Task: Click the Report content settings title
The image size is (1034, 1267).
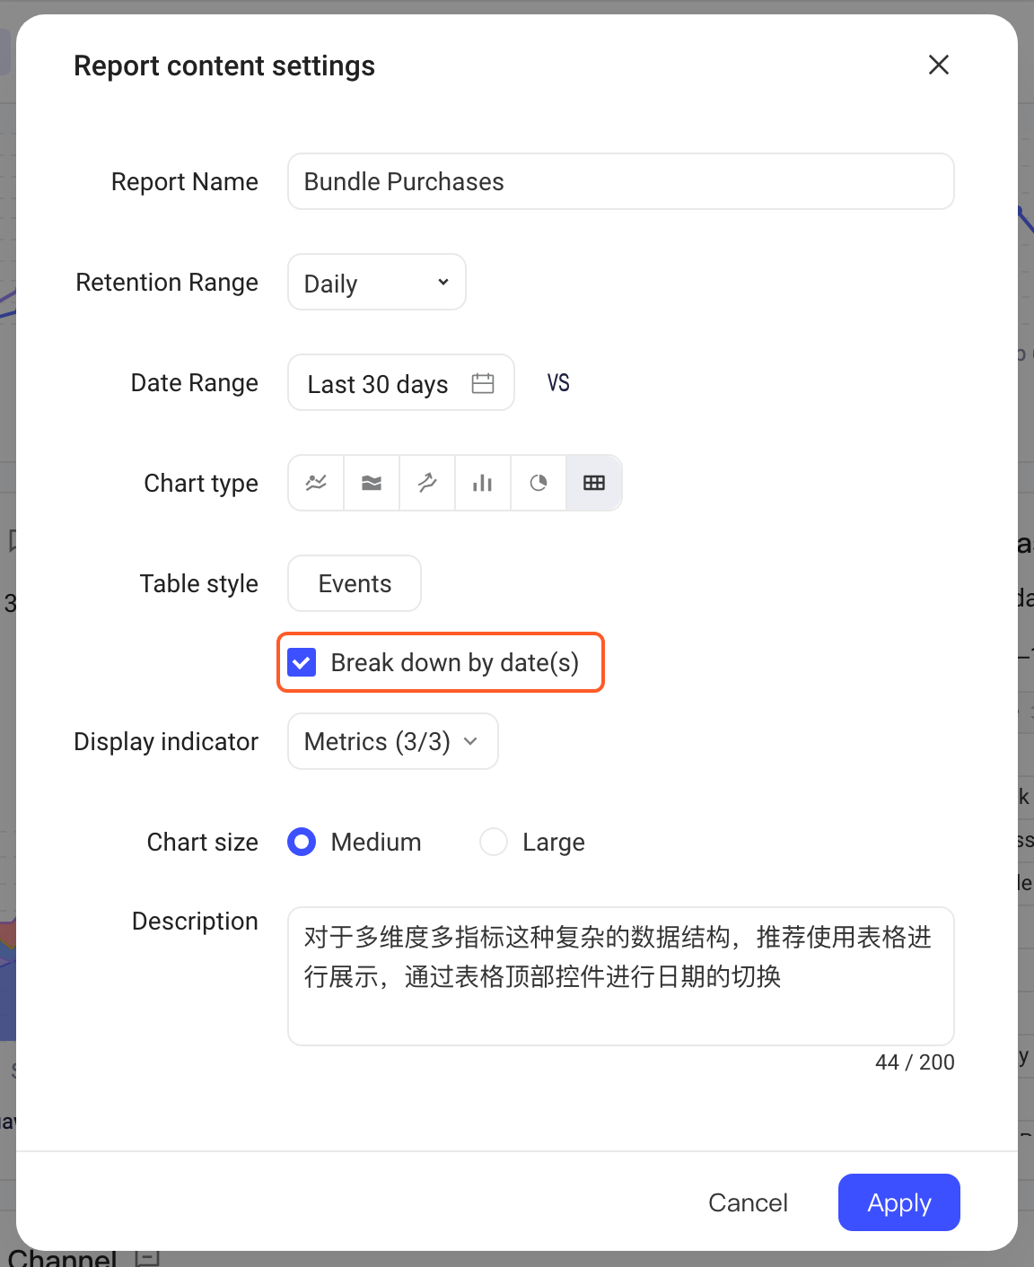Action: 224,66
